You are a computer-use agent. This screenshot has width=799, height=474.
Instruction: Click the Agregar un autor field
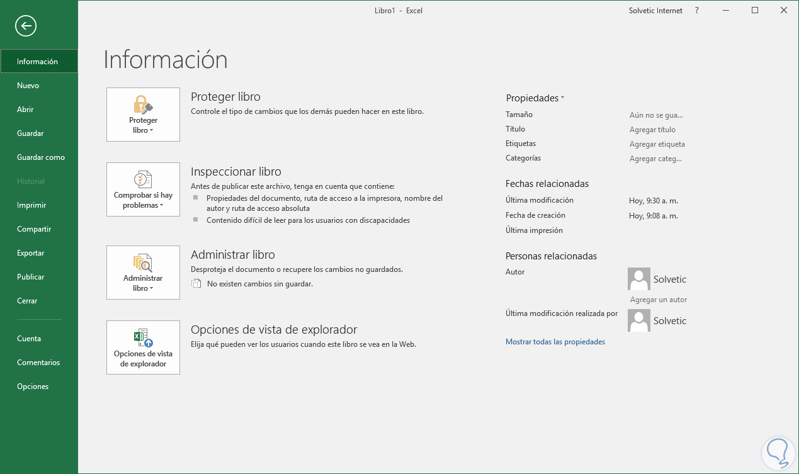tap(659, 300)
